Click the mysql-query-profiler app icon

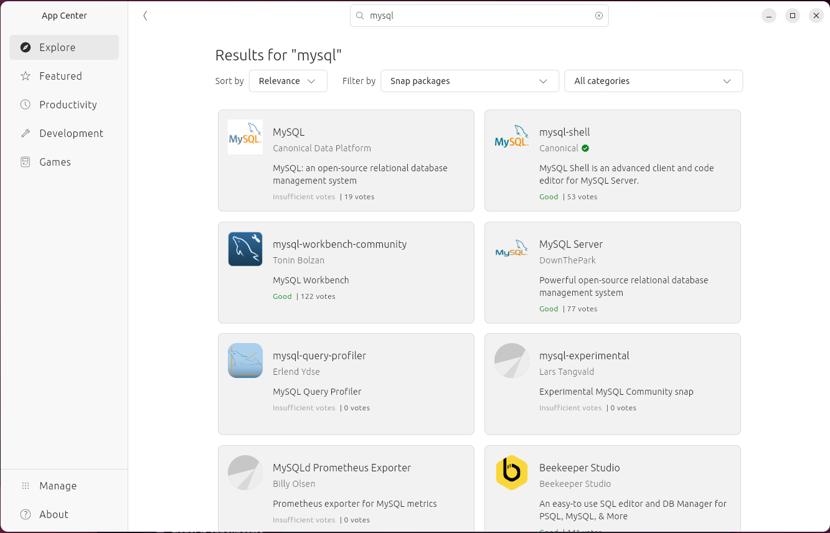tap(245, 361)
